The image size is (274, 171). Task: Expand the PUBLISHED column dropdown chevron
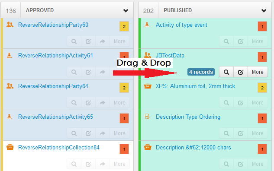pos(264,11)
